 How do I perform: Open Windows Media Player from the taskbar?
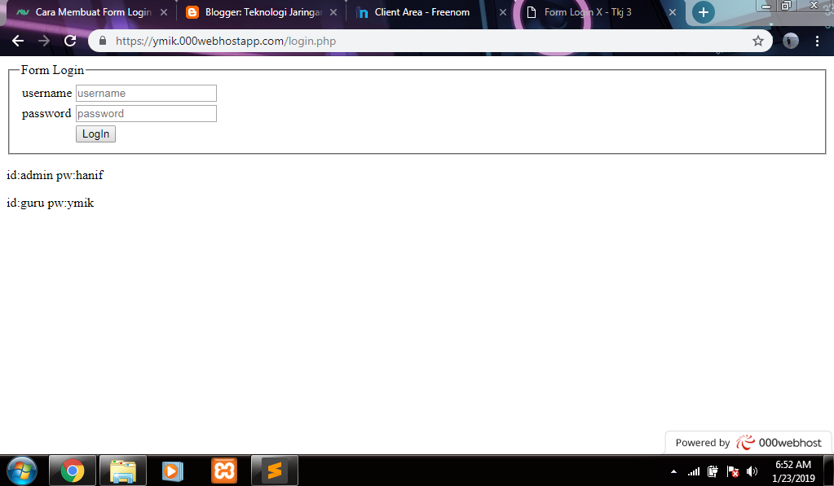(172, 471)
